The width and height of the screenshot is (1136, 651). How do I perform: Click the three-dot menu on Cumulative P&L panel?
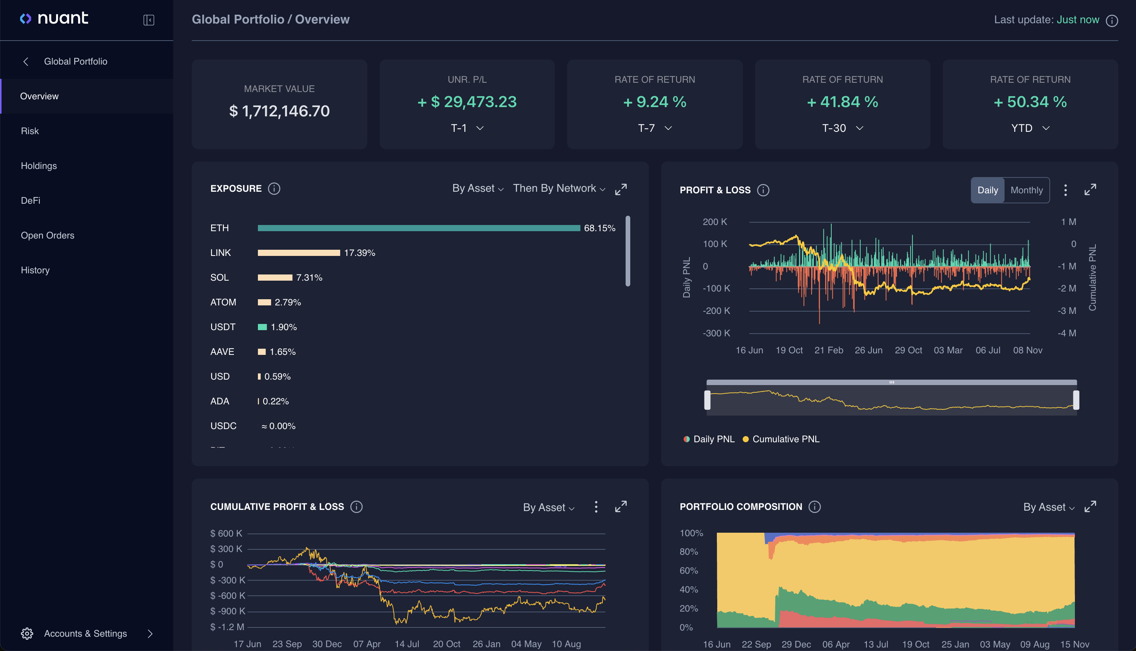[x=596, y=507]
